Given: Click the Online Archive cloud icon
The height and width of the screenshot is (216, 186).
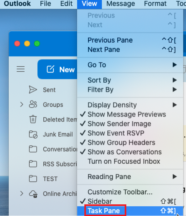Looking at the screenshot, I should (x=33, y=194).
